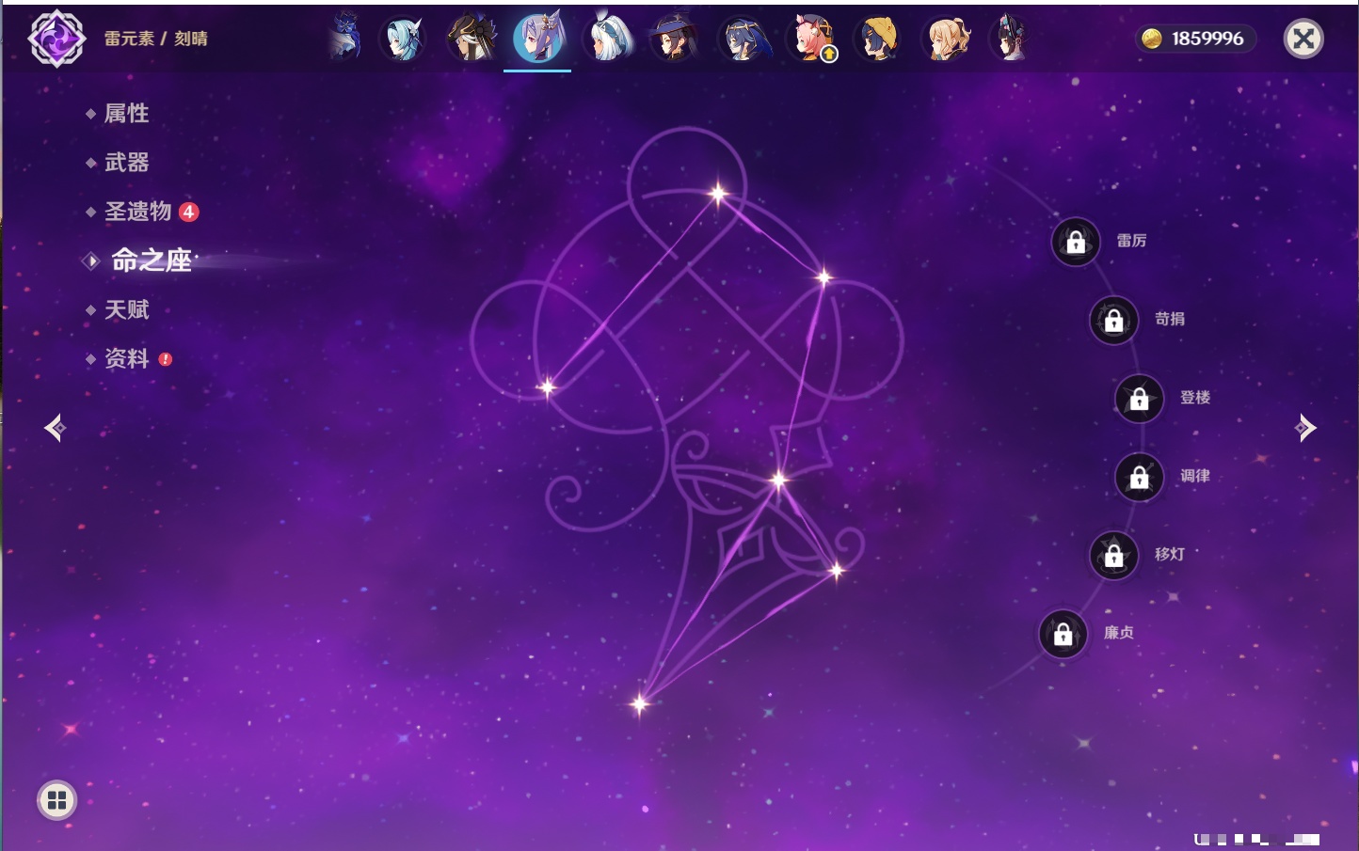1359x851 pixels.
Task: Open locked constellation 调律
Action: point(1139,478)
